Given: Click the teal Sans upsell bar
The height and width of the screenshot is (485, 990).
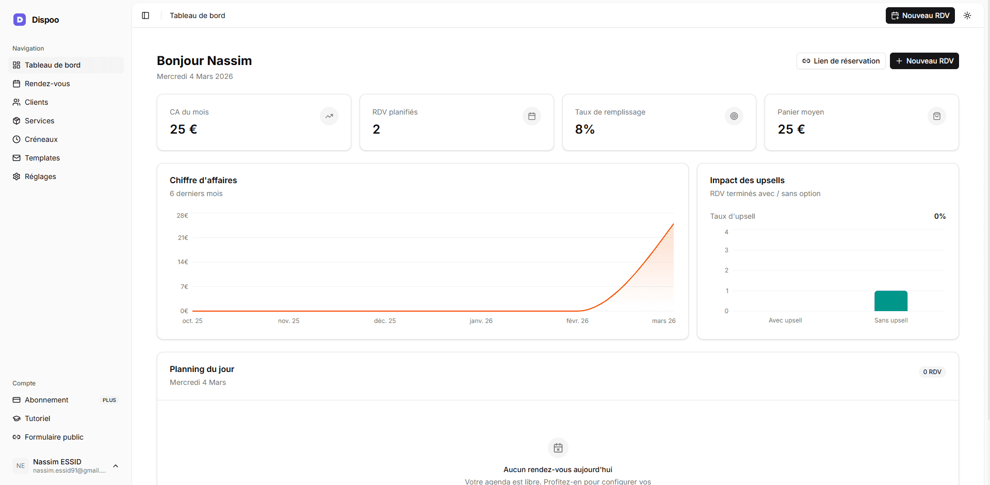Looking at the screenshot, I should click(891, 301).
